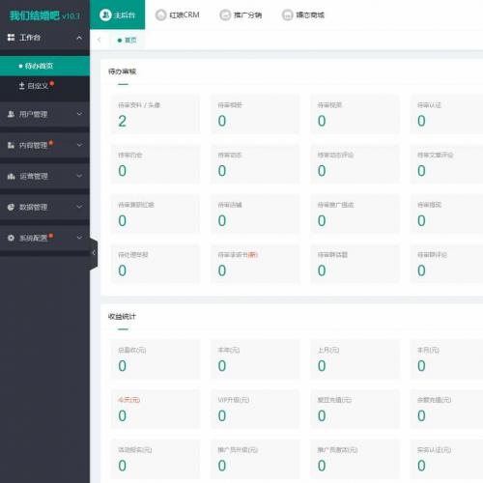Click the person icon beside 用户管理
This screenshot has width=483, height=483.
[x=11, y=114]
